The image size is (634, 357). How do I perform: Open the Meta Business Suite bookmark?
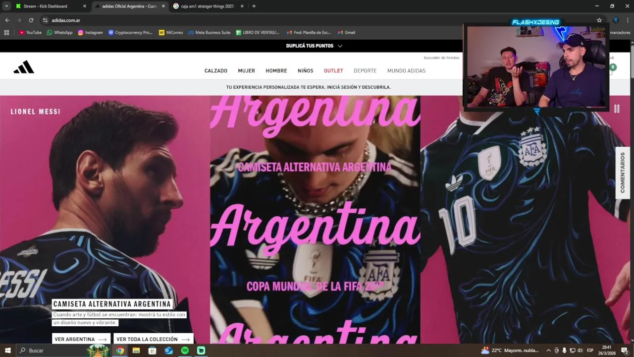point(209,32)
